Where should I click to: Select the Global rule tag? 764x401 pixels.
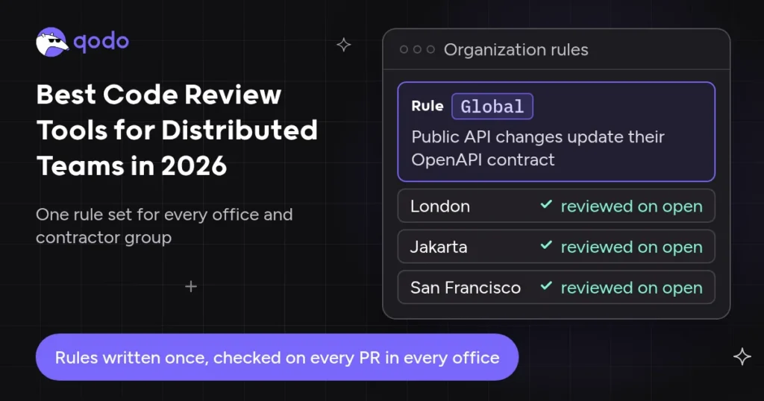click(492, 106)
